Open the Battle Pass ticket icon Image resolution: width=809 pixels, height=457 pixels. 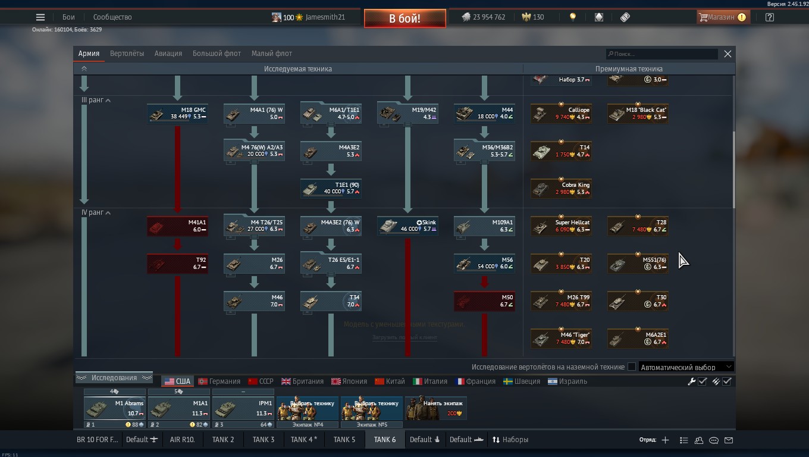click(625, 17)
